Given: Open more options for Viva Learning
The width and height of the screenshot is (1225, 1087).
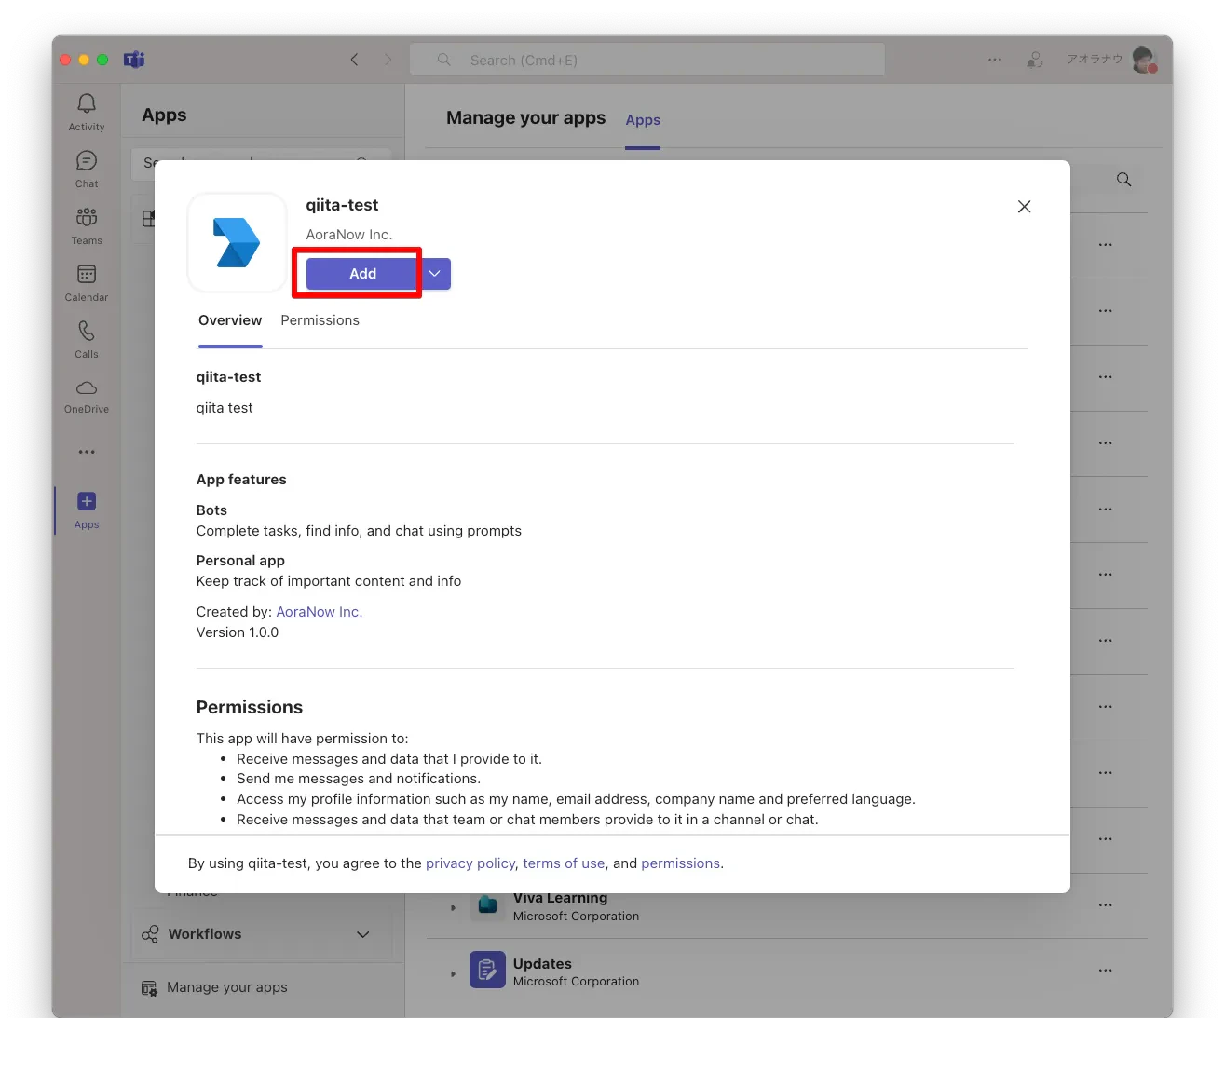Looking at the screenshot, I should point(1106,905).
